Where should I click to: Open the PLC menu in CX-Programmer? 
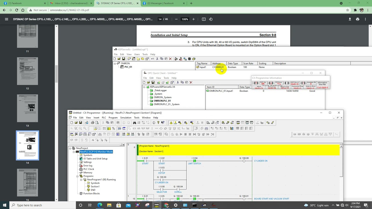104,118
